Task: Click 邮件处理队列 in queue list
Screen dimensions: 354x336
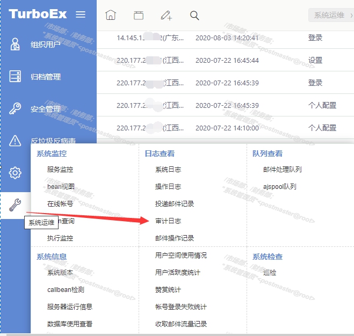Action: click(283, 170)
